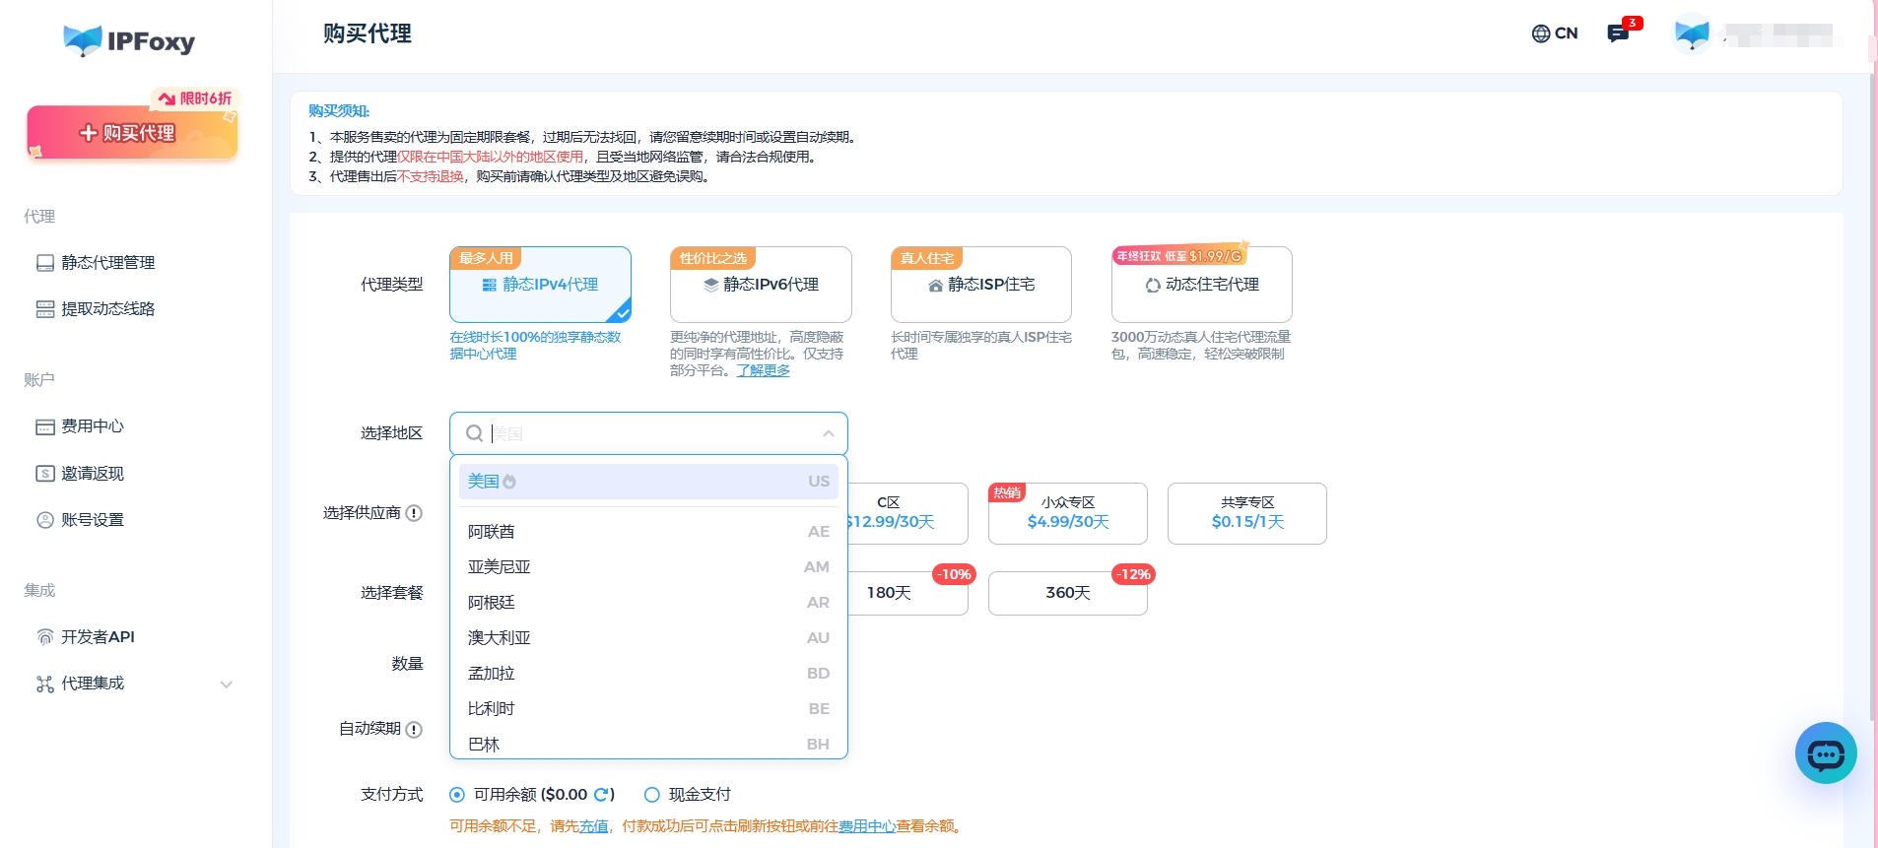Click the 费用中心 card icon
This screenshot has width=1878, height=848.
pos(45,426)
